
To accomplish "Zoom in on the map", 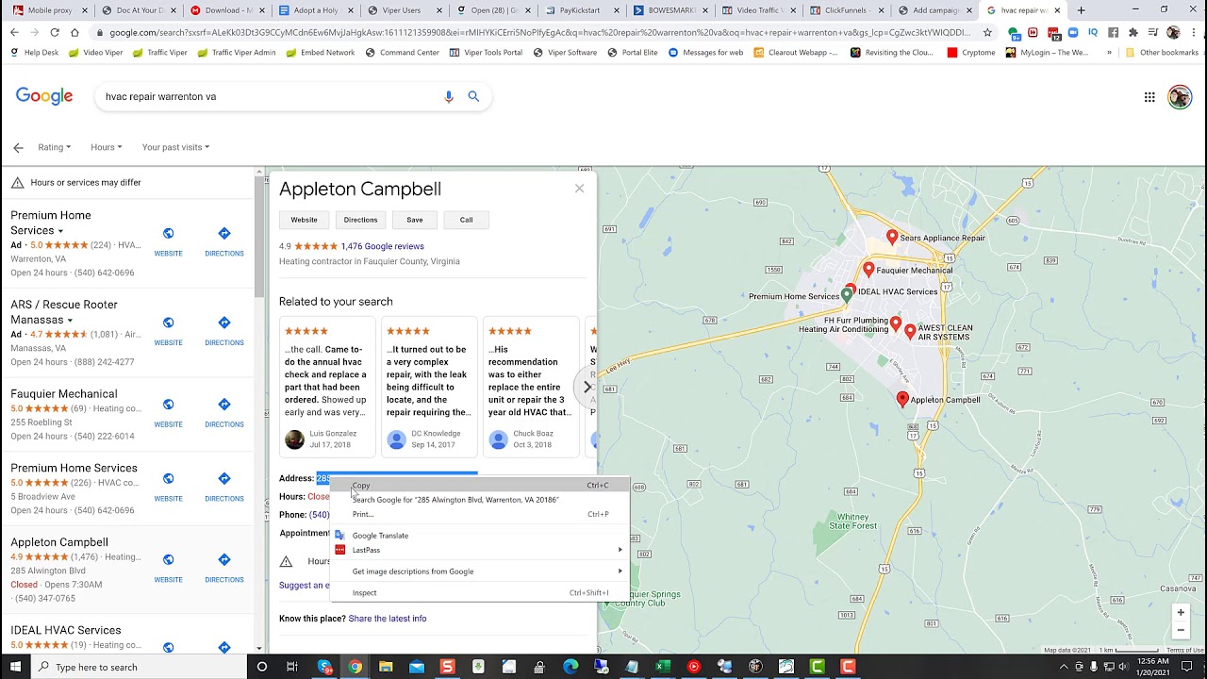I will [1181, 612].
